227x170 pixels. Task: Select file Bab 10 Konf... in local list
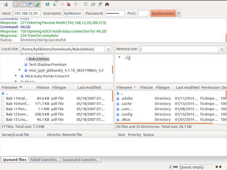click(x=56, y=104)
